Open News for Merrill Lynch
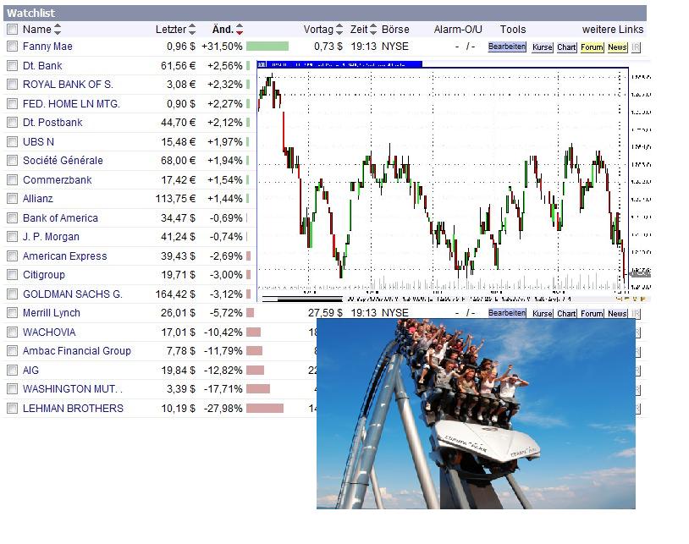689x544 pixels. 617,314
